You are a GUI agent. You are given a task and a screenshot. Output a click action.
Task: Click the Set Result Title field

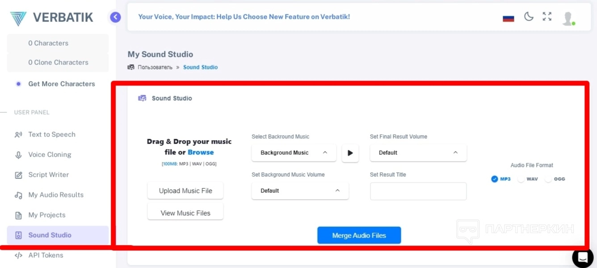pos(418,191)
